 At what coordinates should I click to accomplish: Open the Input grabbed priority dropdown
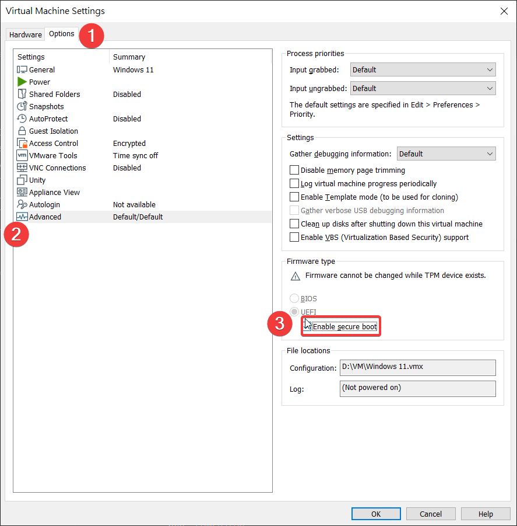coord(423,70)
